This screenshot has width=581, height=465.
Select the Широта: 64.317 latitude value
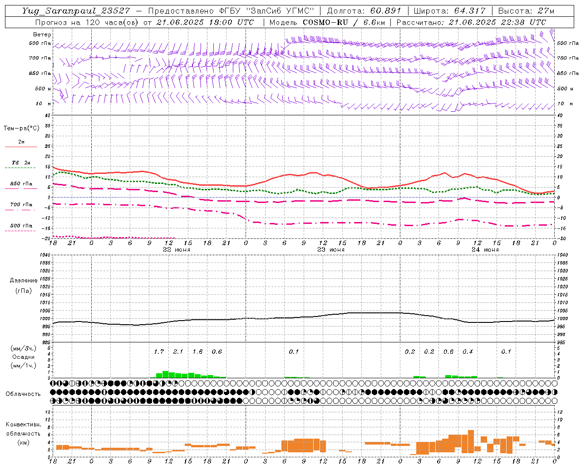tap(449, 11)
